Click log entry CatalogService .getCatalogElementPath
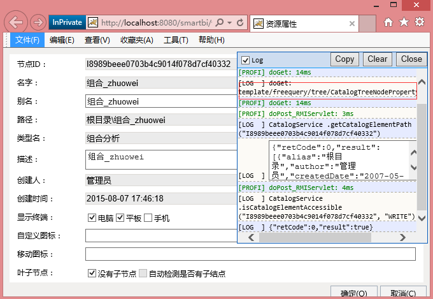Screen dimensions: 433x299 click(327, 129)
